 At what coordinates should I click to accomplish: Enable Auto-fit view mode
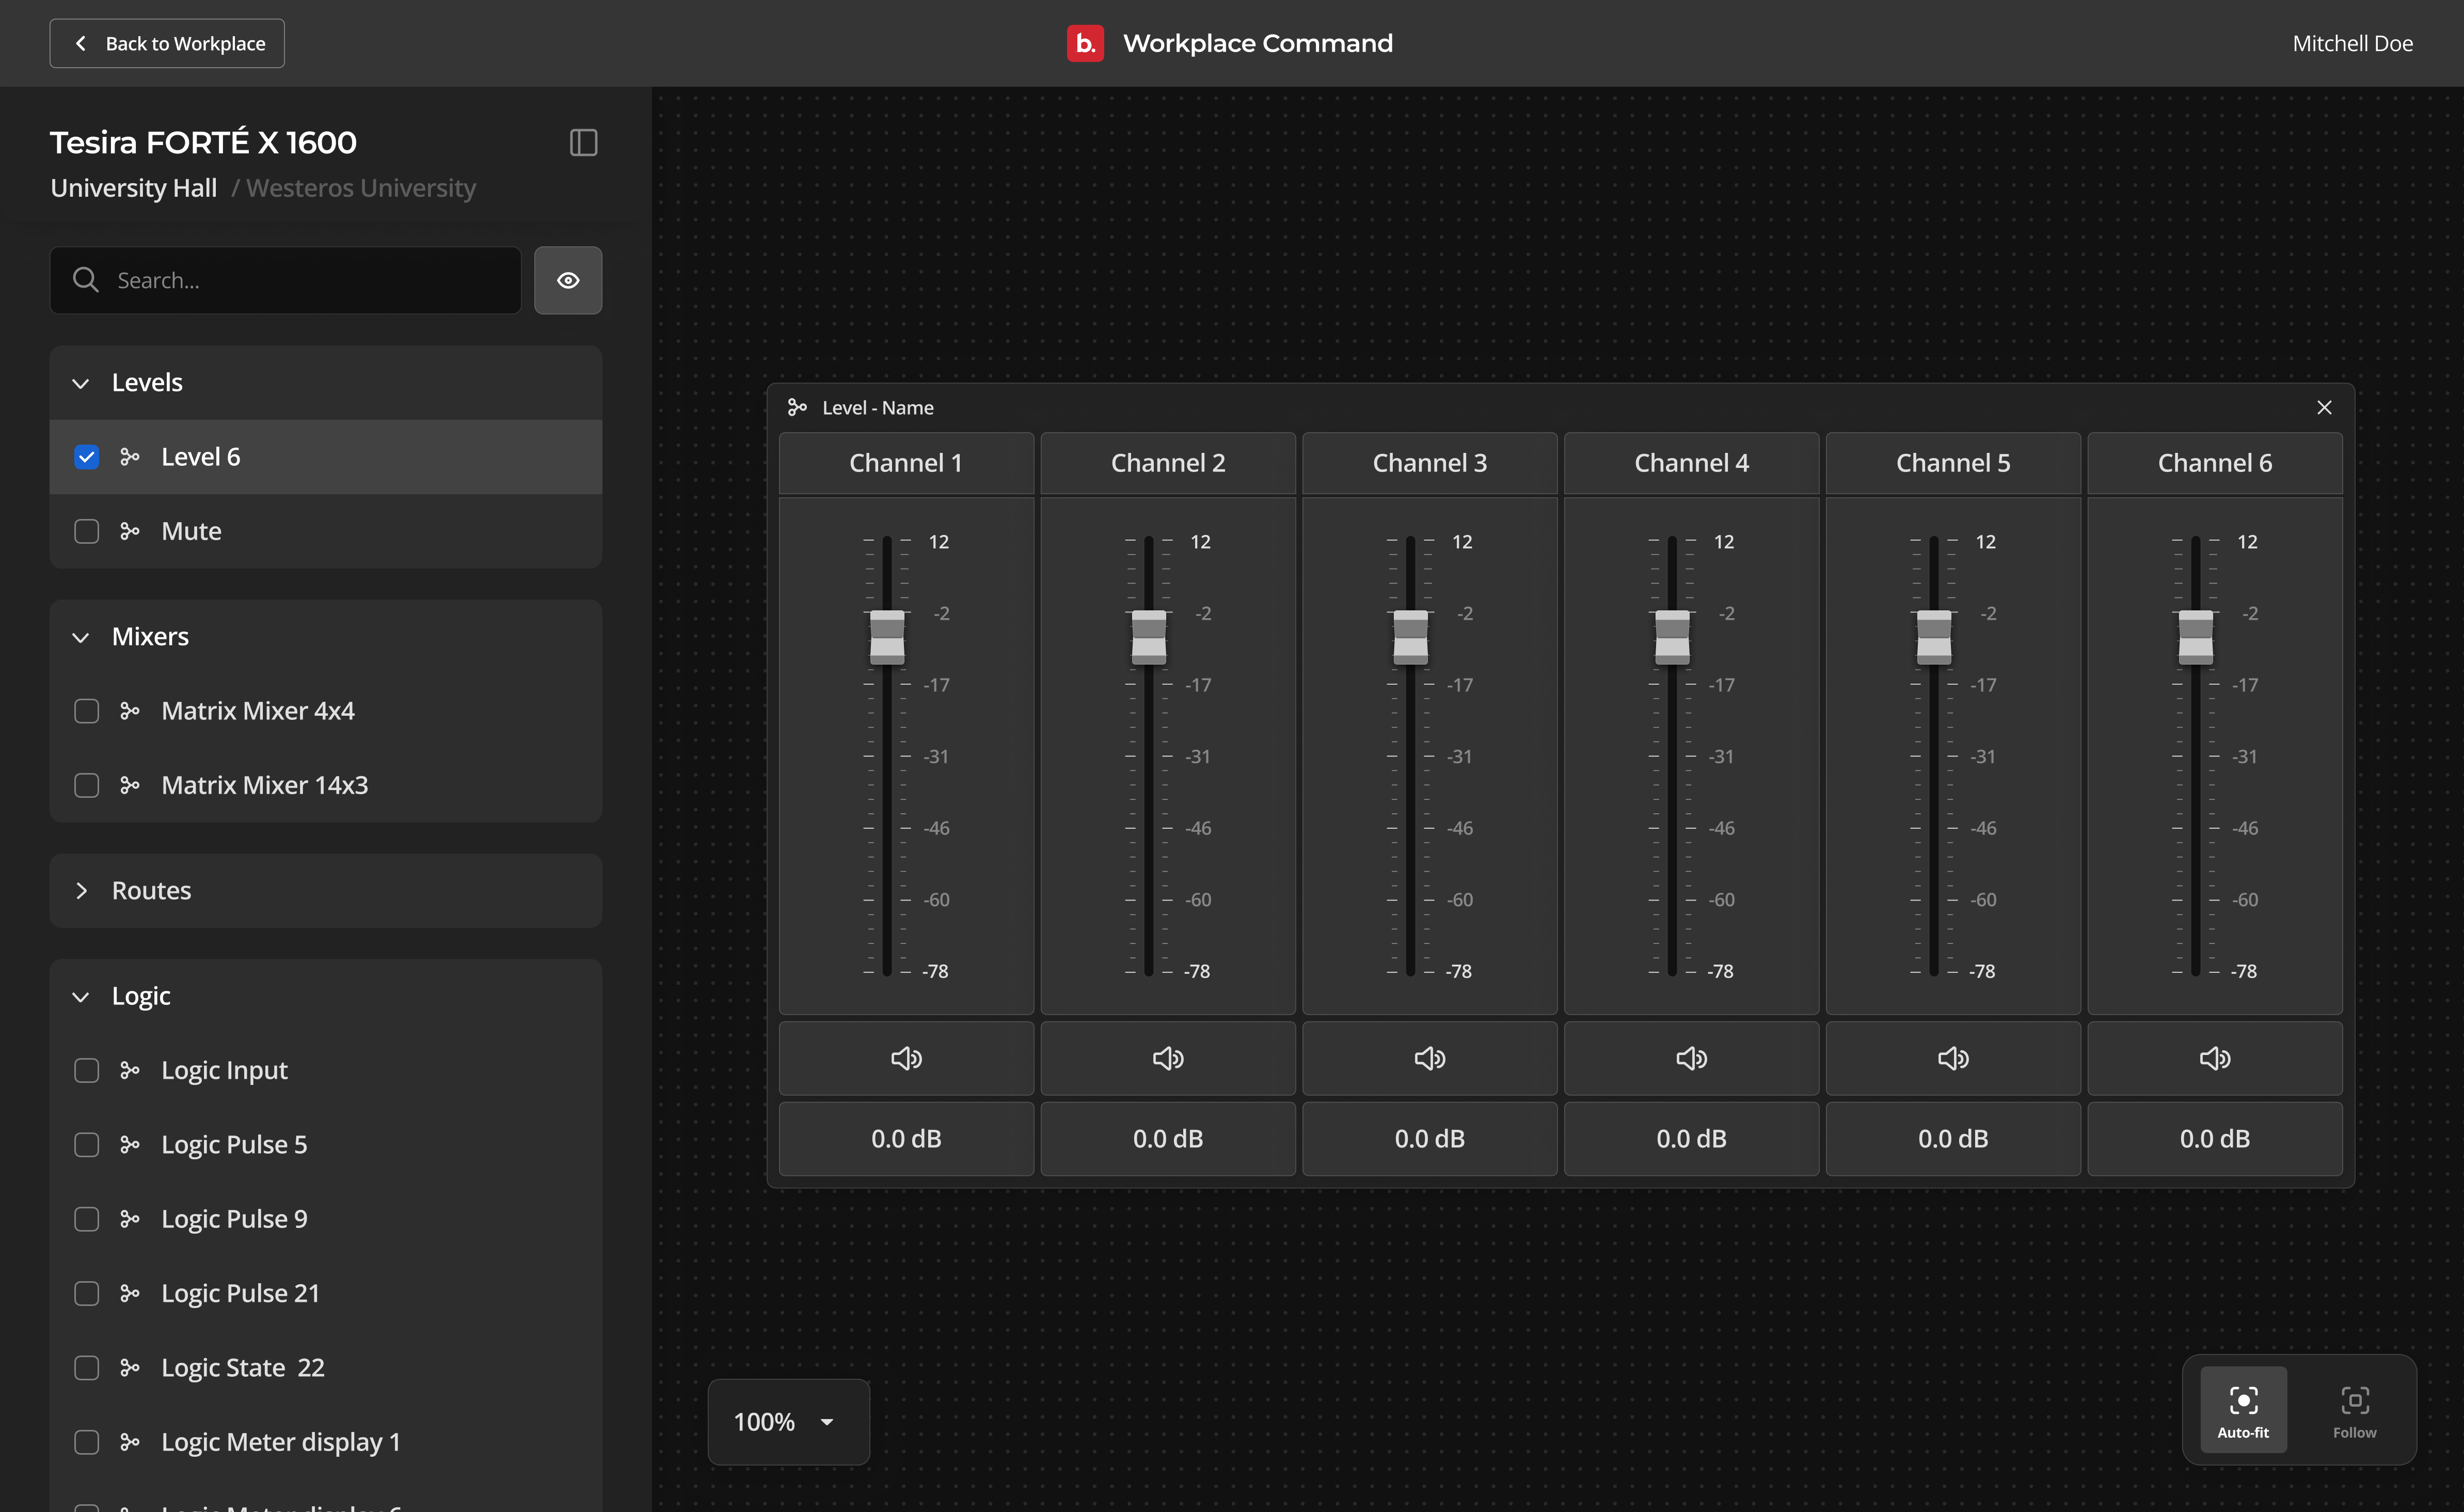pos(2243,1410)
